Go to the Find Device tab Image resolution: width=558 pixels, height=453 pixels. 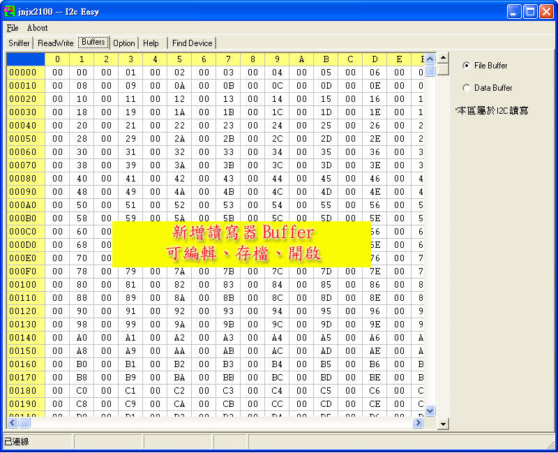(193, 43)
